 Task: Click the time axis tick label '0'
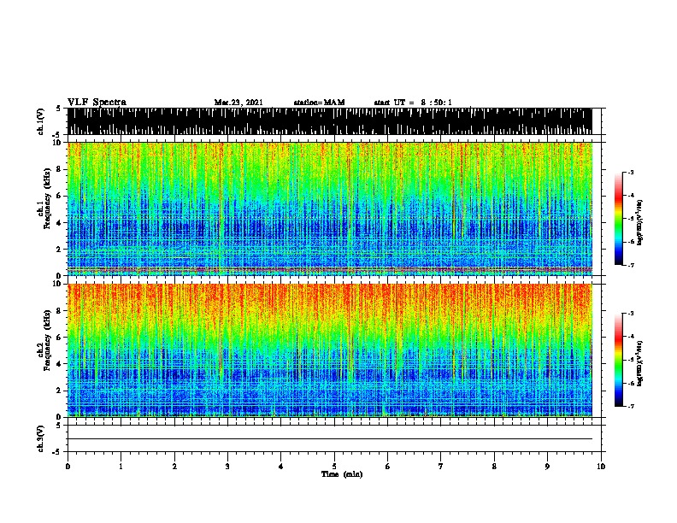(68, 467)
